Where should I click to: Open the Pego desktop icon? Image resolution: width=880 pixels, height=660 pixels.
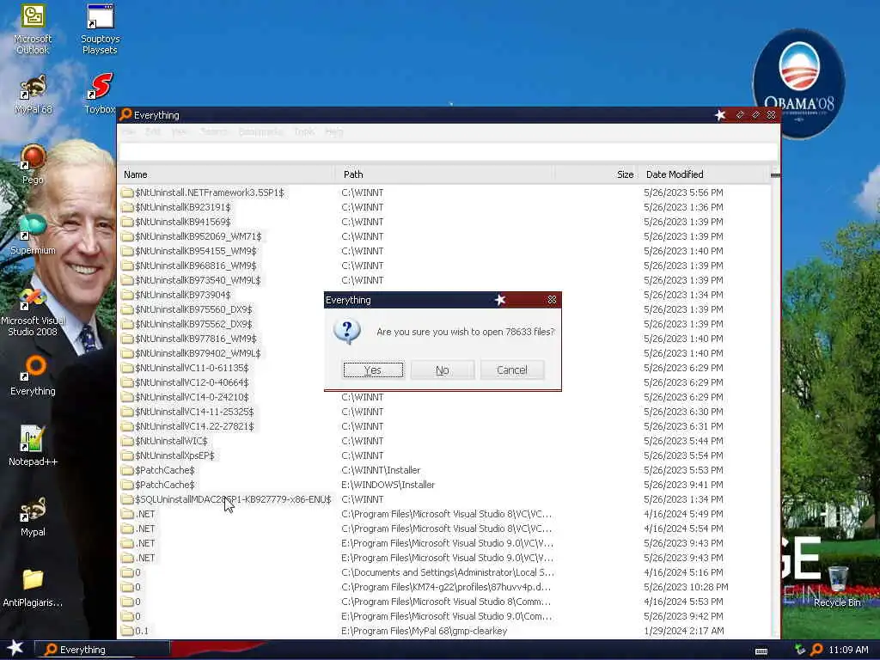pyautogui.click(x=33, y=164)
